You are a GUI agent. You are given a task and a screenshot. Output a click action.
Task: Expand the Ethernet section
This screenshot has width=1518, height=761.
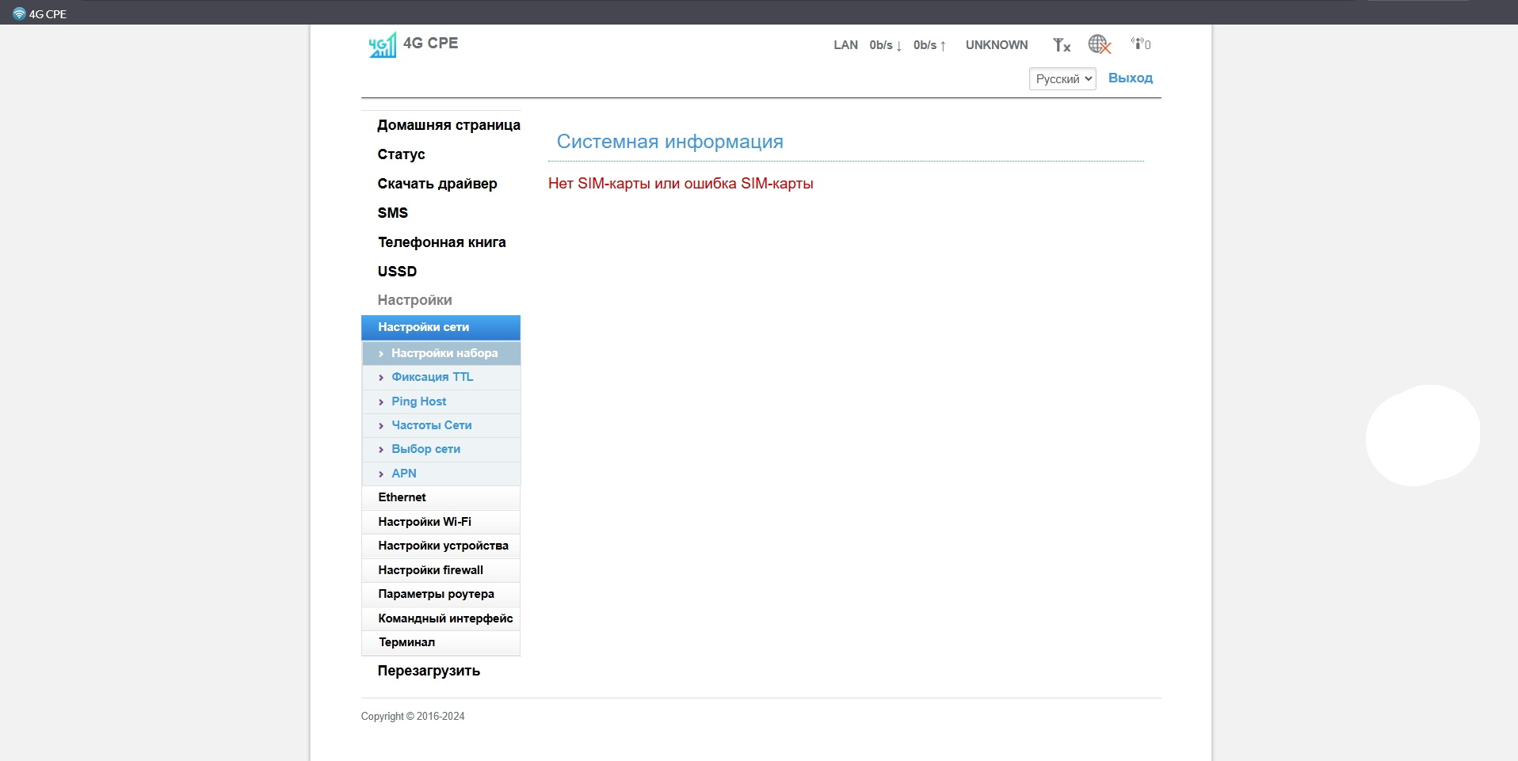point(441,497)
